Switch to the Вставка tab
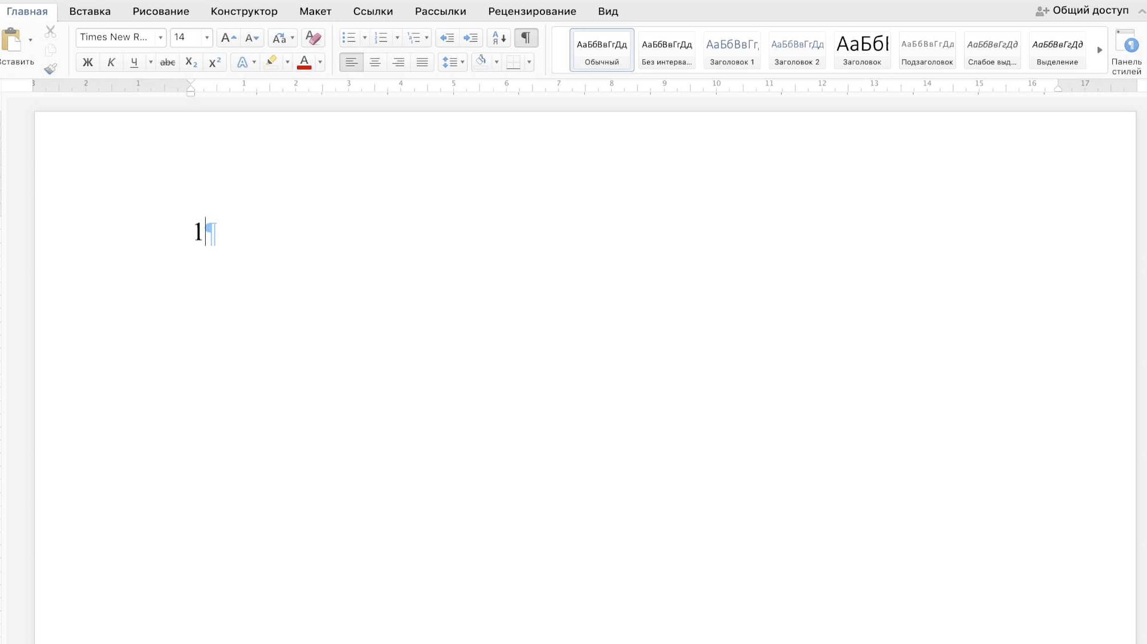This screenshot has width=1147, height=644. 90,11
